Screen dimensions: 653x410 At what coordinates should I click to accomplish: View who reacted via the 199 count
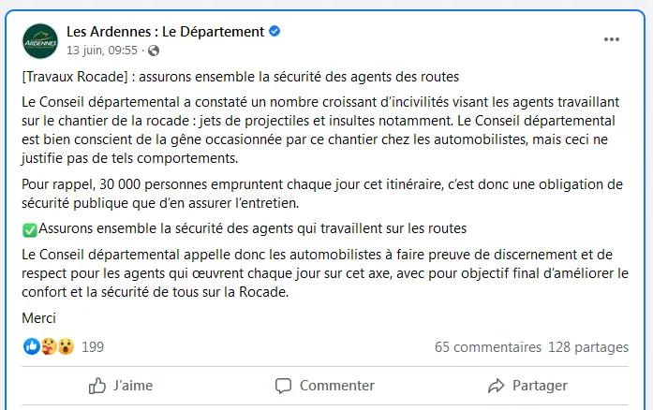93,347
